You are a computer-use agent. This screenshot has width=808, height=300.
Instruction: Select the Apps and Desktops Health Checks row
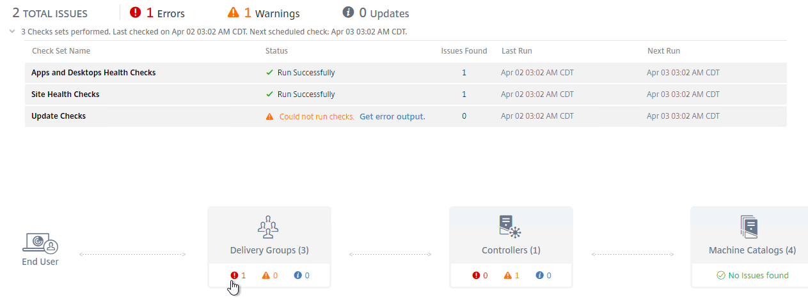tap(406, 73)
